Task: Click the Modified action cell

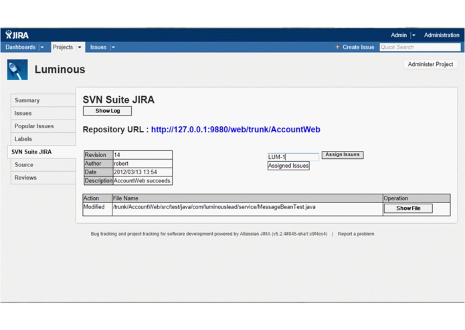Action: tap(97, 209)
